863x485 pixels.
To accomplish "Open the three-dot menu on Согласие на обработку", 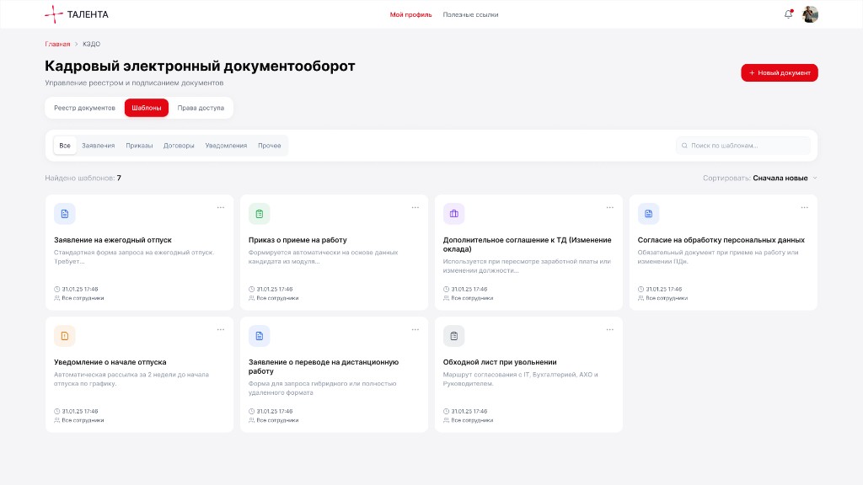I will coord(805,207).
